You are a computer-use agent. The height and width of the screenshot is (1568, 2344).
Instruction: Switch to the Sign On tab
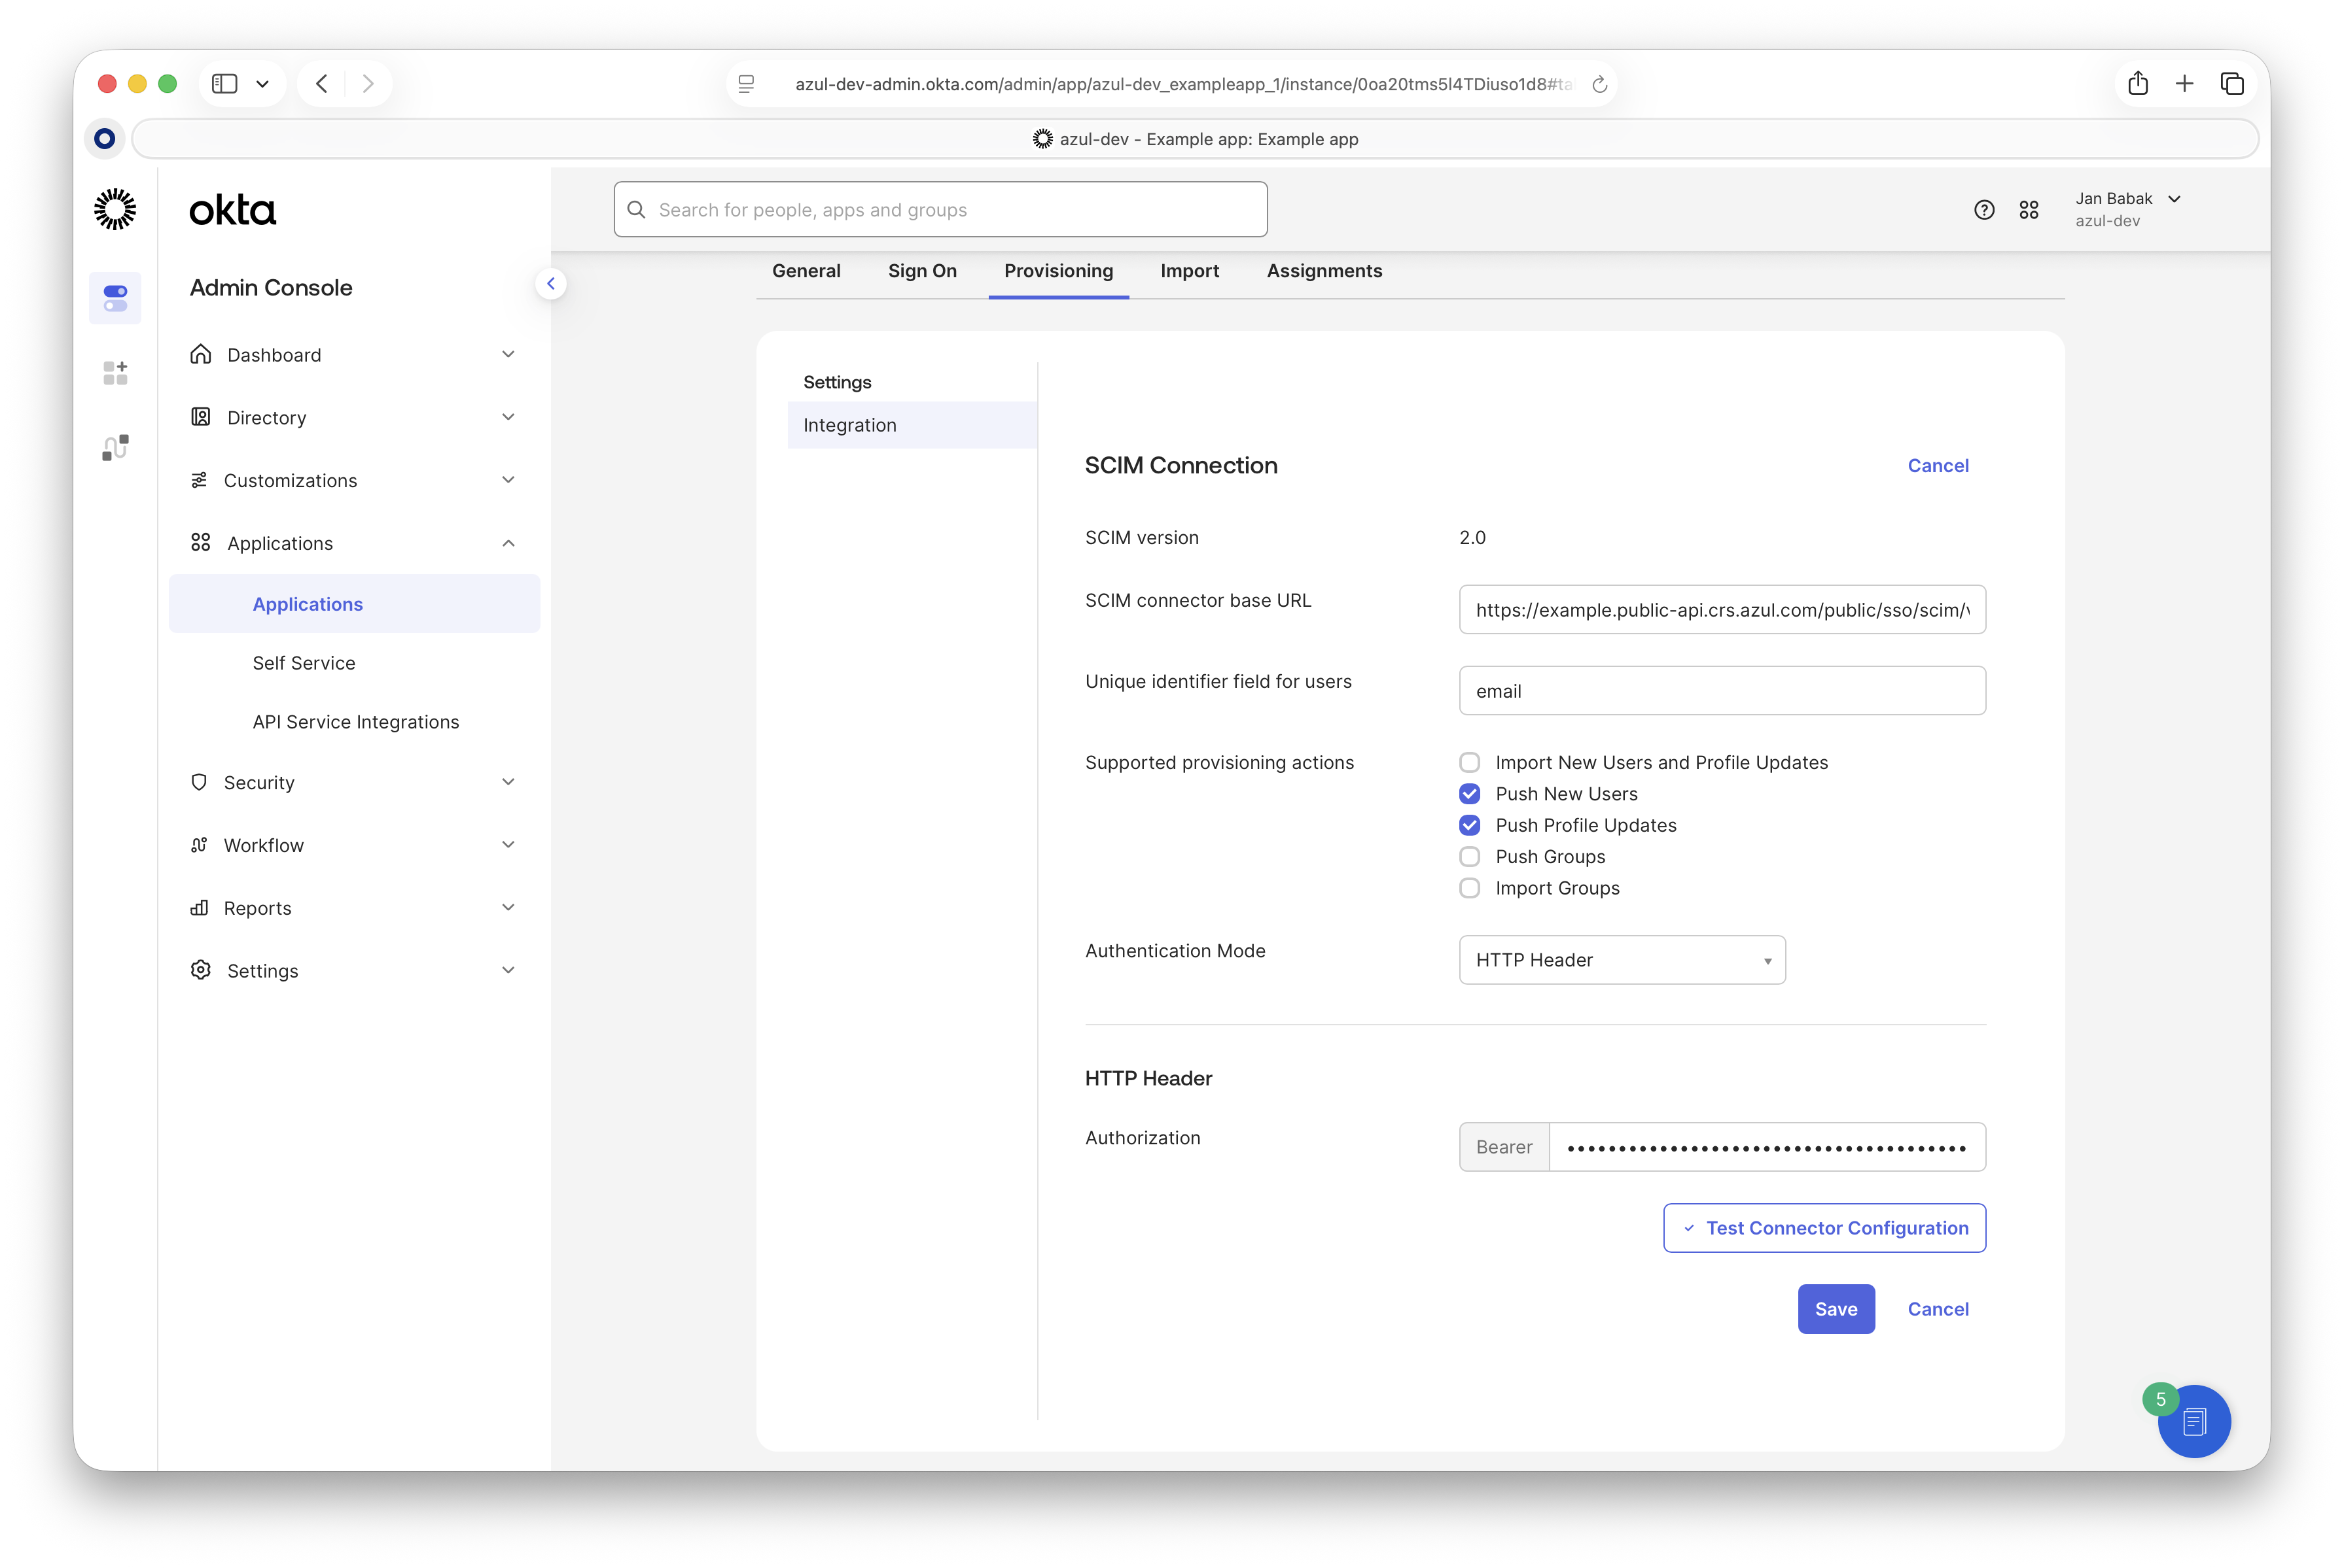click(922, 271)
